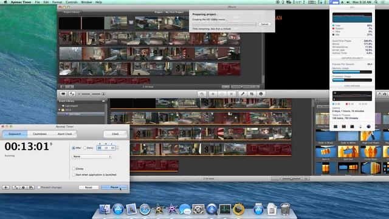Collapse the 2013 folder in Event Library
This screenshot has width=389, height=219.
pyautogui.click(x=60, y=109)
